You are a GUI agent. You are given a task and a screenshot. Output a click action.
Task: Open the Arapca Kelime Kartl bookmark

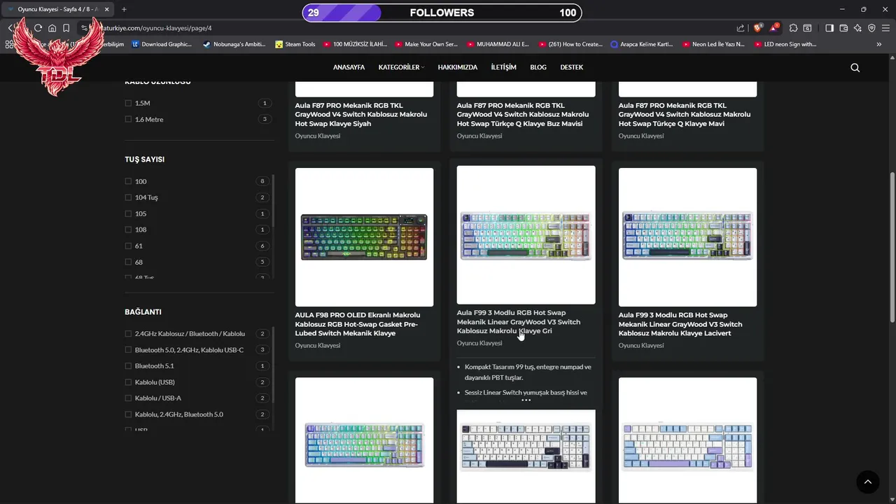pos(641,44)
